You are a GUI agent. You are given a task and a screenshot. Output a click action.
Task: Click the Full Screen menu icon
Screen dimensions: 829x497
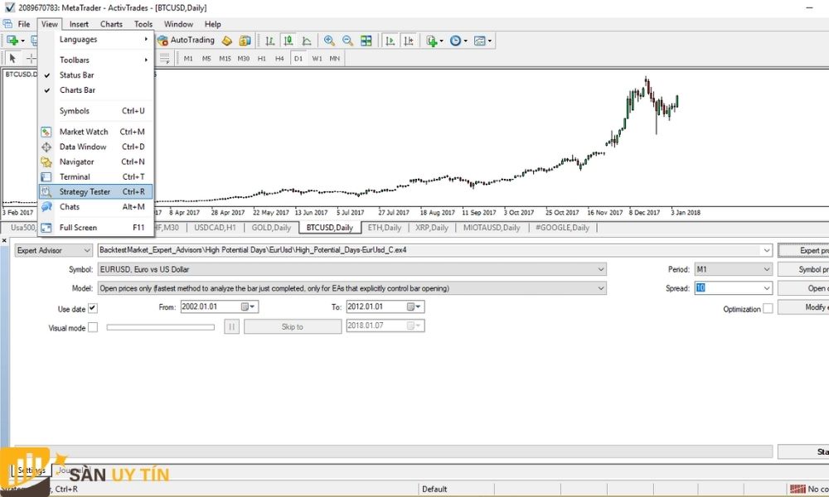point(46,228)
